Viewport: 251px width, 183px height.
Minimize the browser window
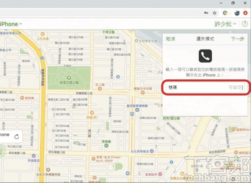221,3
